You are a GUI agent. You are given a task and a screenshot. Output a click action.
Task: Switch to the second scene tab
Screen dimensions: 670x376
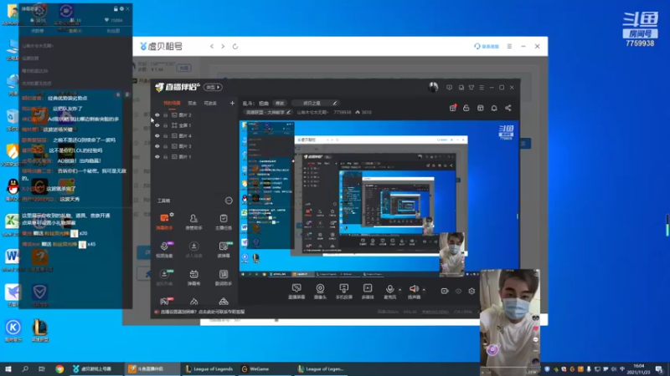tap(193, 103)
